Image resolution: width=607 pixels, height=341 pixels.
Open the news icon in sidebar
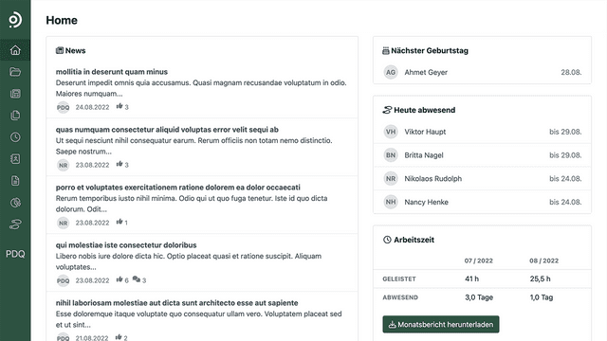pos(15,94)
